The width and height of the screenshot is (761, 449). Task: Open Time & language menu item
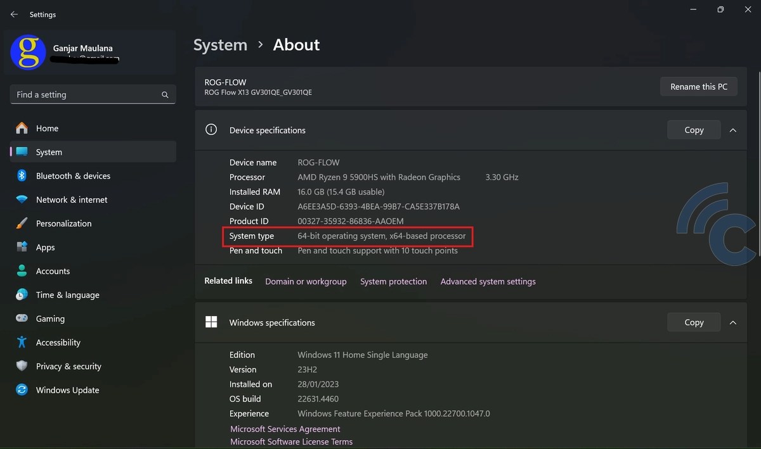pyautogui.click(x=67, y=295)
